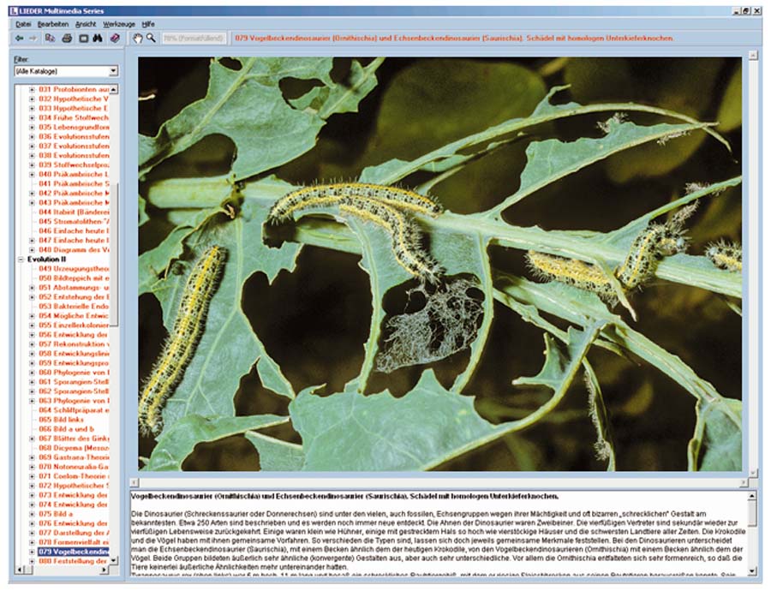Screen dimensions: 771x591
Task: Click the pink eraser icon
Action: [115, 39]
